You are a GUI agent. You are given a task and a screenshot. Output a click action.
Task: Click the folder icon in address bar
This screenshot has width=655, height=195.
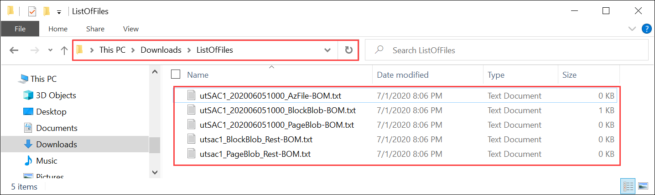[80, 50]
